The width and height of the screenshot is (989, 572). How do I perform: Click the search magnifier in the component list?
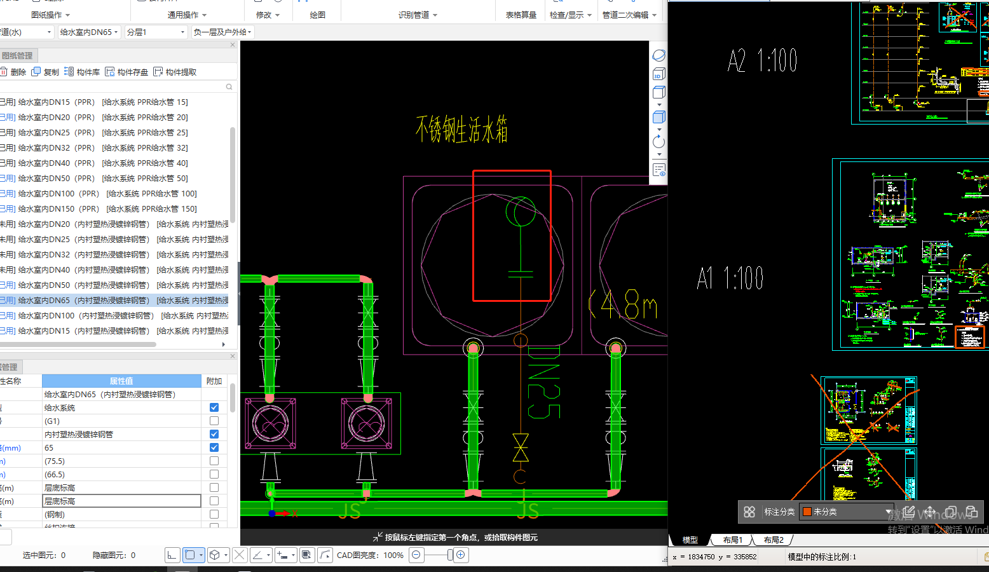point(229,87)
